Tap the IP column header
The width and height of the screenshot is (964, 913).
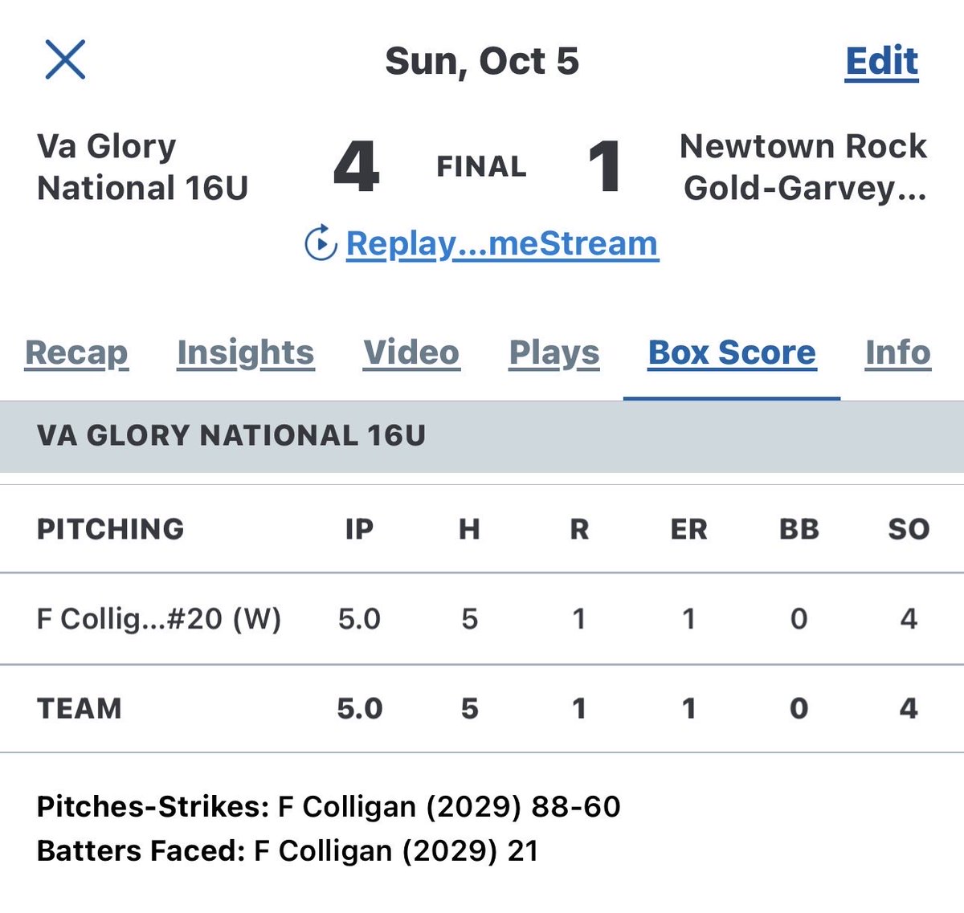[359, 529]
